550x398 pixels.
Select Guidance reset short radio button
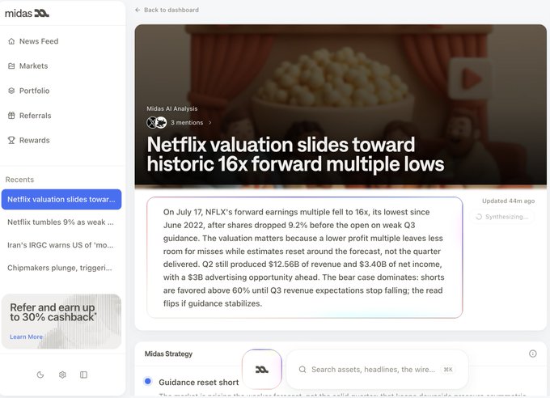[148, 381]
